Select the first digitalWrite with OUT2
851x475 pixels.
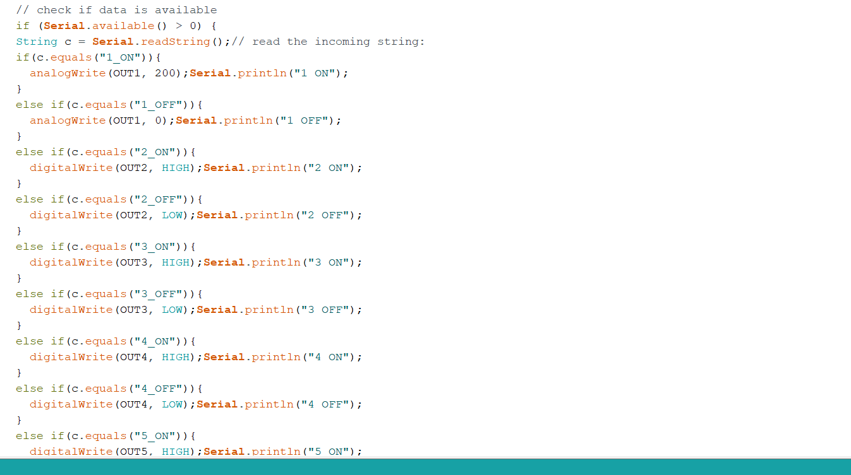69,167
